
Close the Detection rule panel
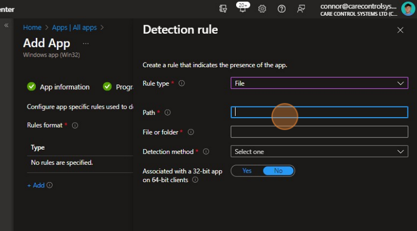pyautogui.click(x=400, y=30)
